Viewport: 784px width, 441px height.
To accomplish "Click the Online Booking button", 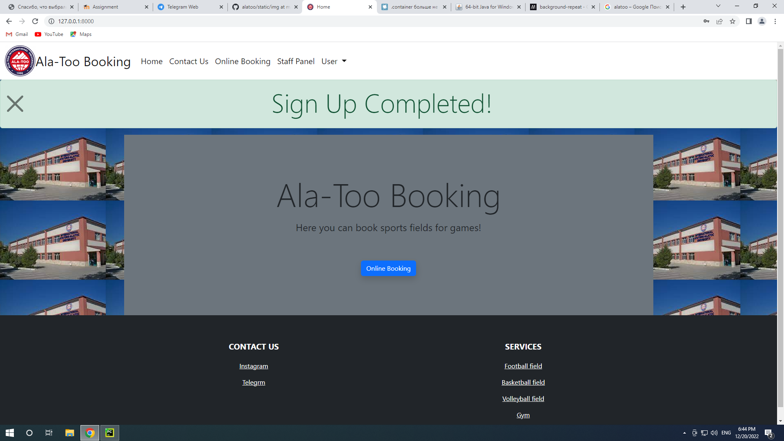I will [388, 268].
